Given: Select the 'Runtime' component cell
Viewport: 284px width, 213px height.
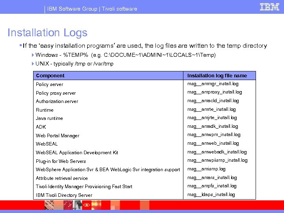Looking at the screenshot, I should tap(45, 110).
